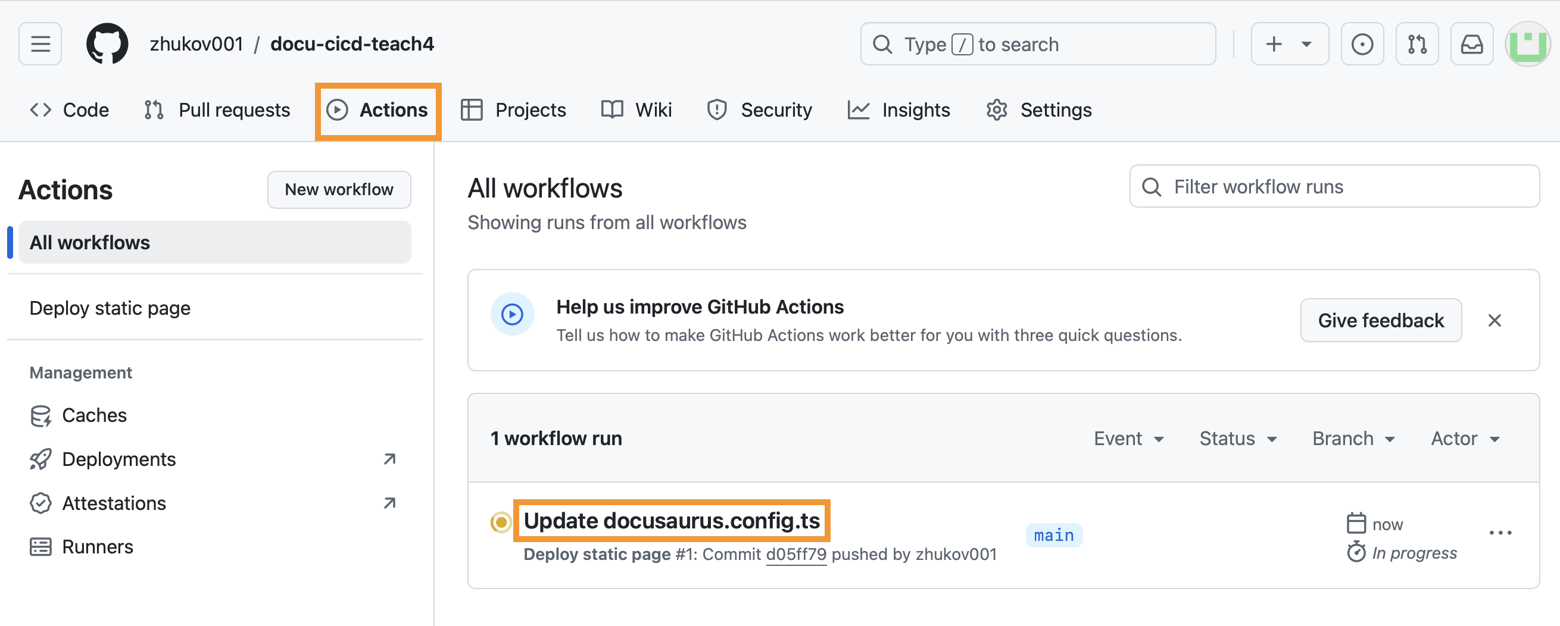The image size is (1560, 626).
Task: Open the three-dot menu for workflow run
Action: (x=1500, y=533)
